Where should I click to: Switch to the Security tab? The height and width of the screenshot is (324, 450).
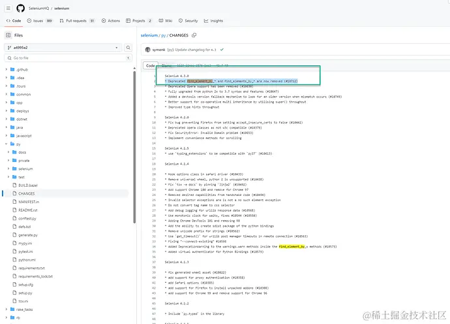(188, 21)
